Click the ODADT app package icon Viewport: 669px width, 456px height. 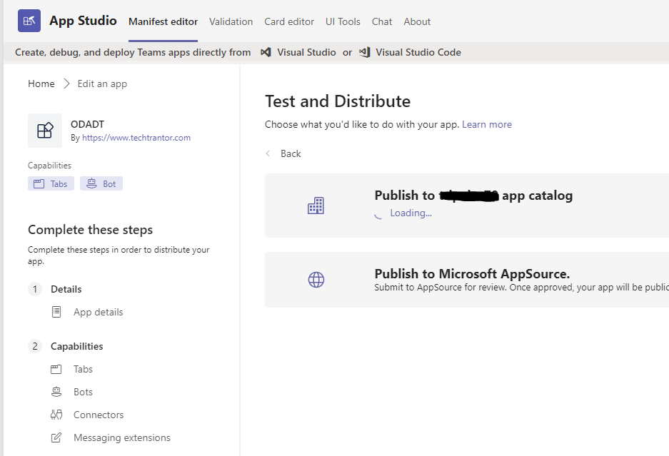[x=45, y=130]
